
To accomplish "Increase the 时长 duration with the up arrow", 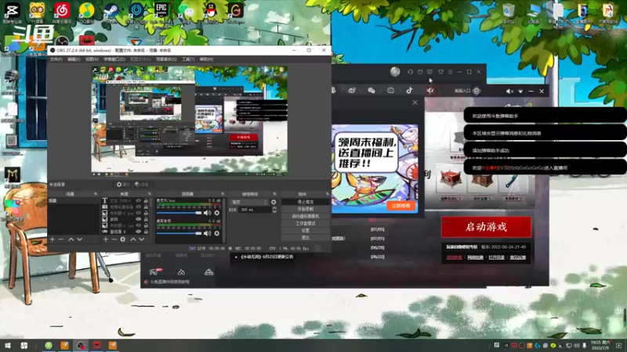I will coord(274,208).
